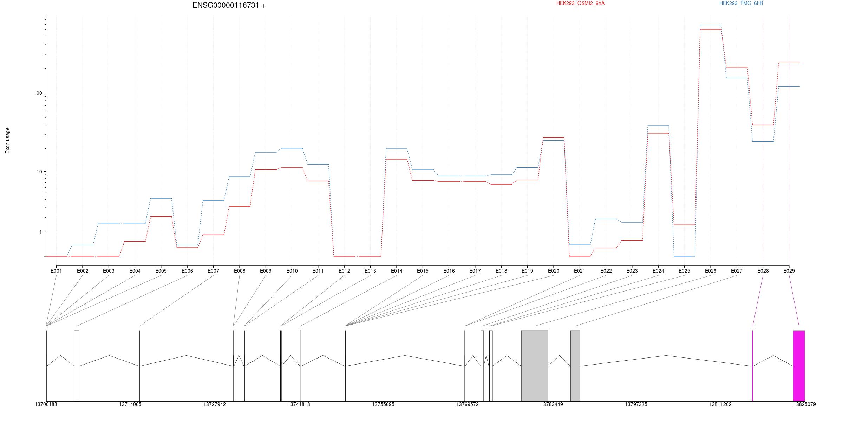Click exon label E027
The height and width of the screenshot is (421, 843).
[737, 271]
